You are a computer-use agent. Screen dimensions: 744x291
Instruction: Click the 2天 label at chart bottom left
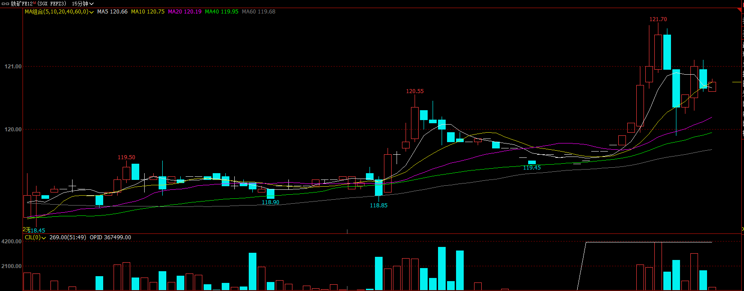26,229
